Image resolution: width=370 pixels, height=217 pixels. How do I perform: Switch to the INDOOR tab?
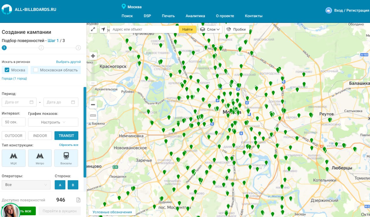click(x=40, y=136)
